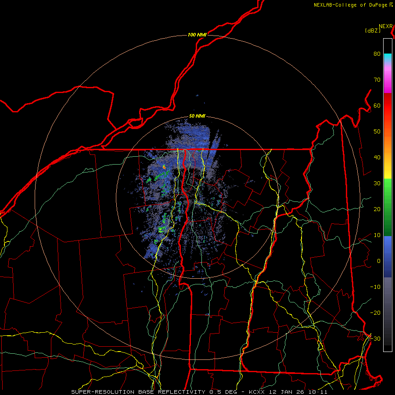Click the 100 NMI range ring label
This screenshot has height=395, width=395.
197,35
